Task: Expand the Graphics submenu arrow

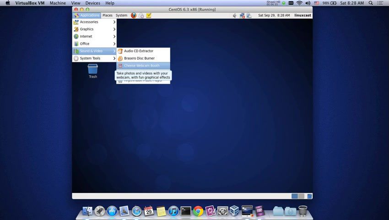Action: coord(114,29)
